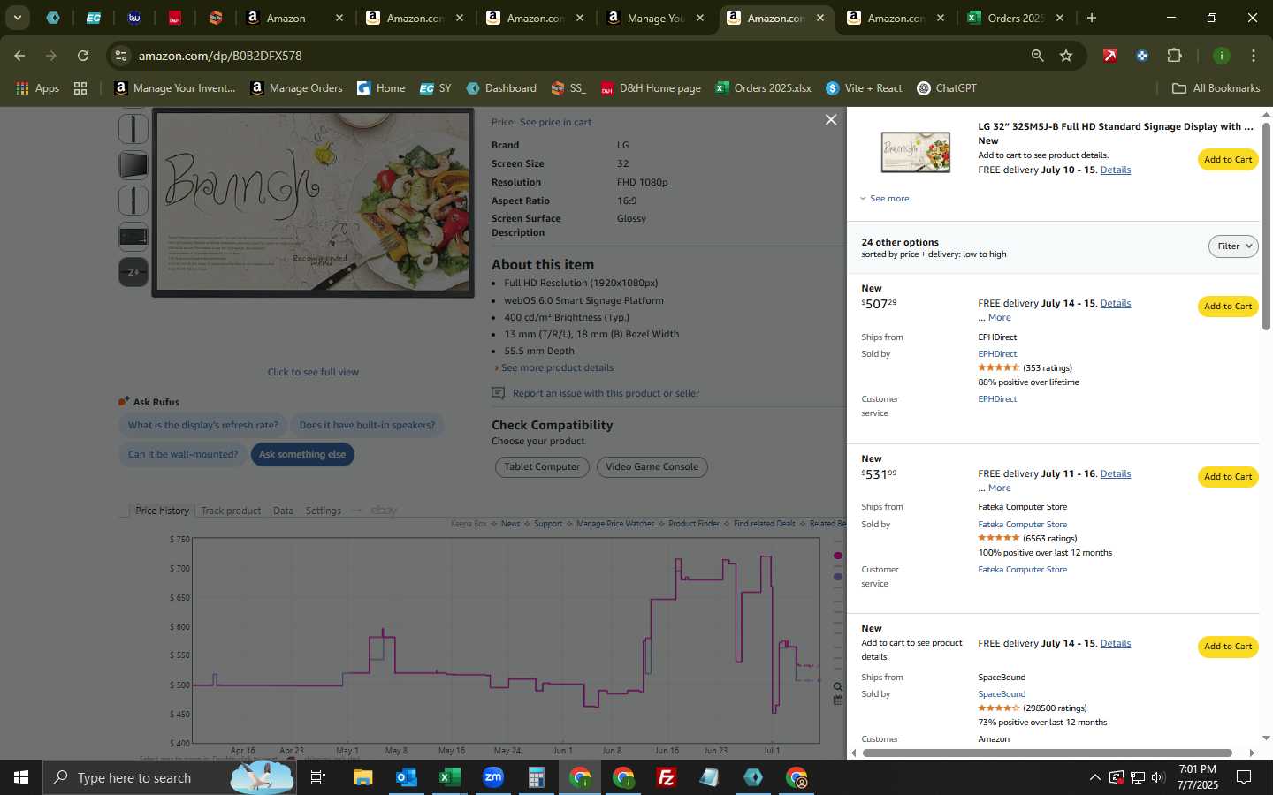This screenshot has width=1273, height=795.
Task: Toggle the purple series dot in Keepa legend
Action: 838,577
